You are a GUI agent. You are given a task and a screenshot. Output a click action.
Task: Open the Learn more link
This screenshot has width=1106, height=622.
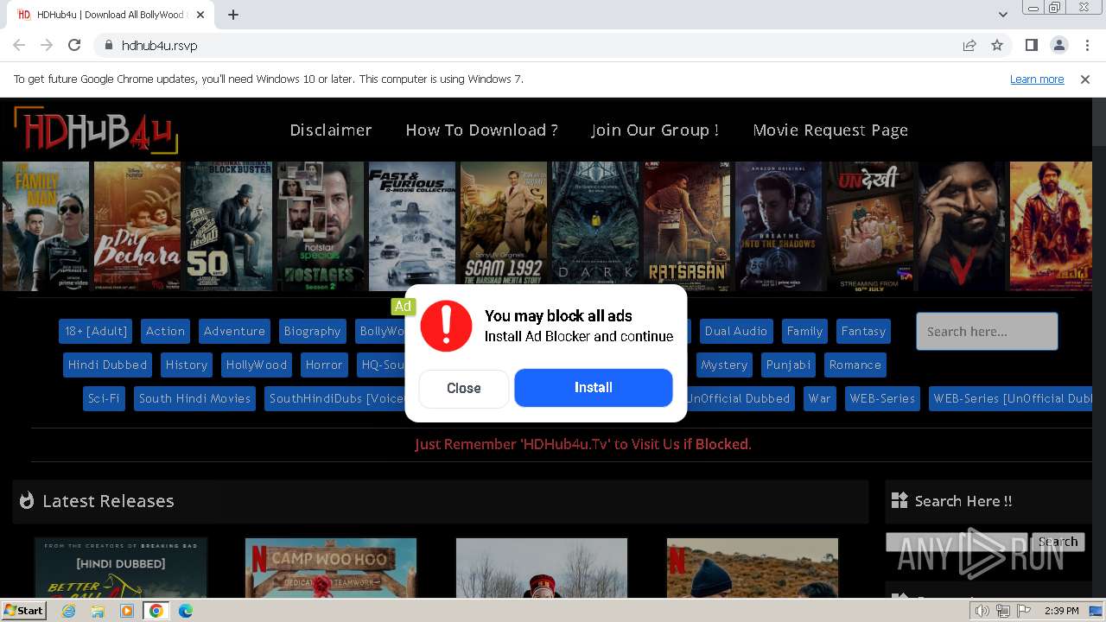pos(1037,79)
